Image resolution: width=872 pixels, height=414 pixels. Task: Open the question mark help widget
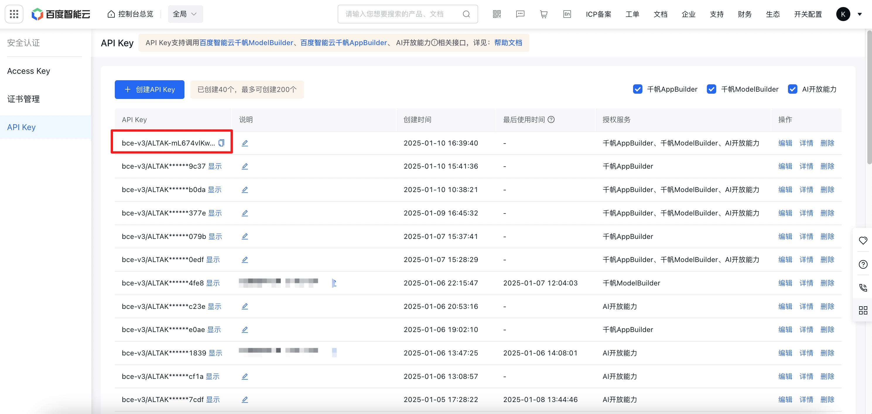click(x=863, y=264)
